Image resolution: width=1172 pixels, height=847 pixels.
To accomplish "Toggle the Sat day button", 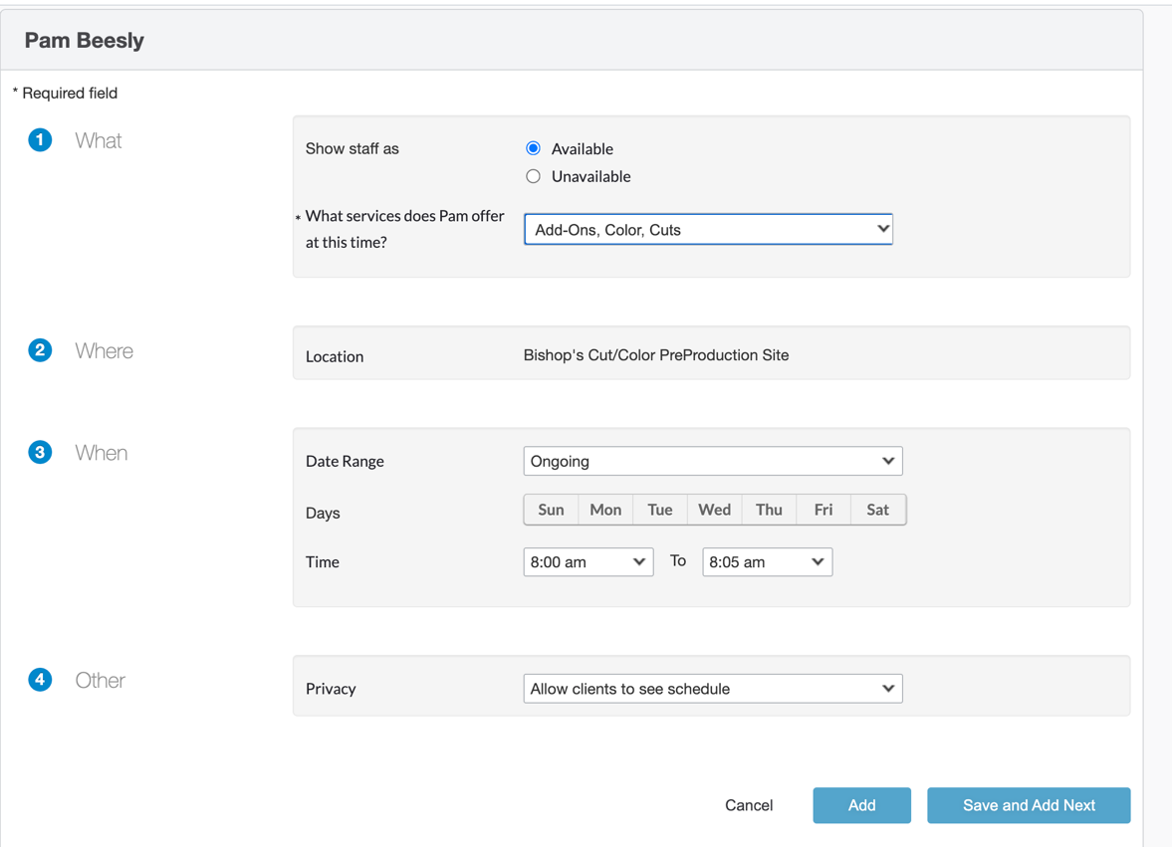I will (877, 510).
